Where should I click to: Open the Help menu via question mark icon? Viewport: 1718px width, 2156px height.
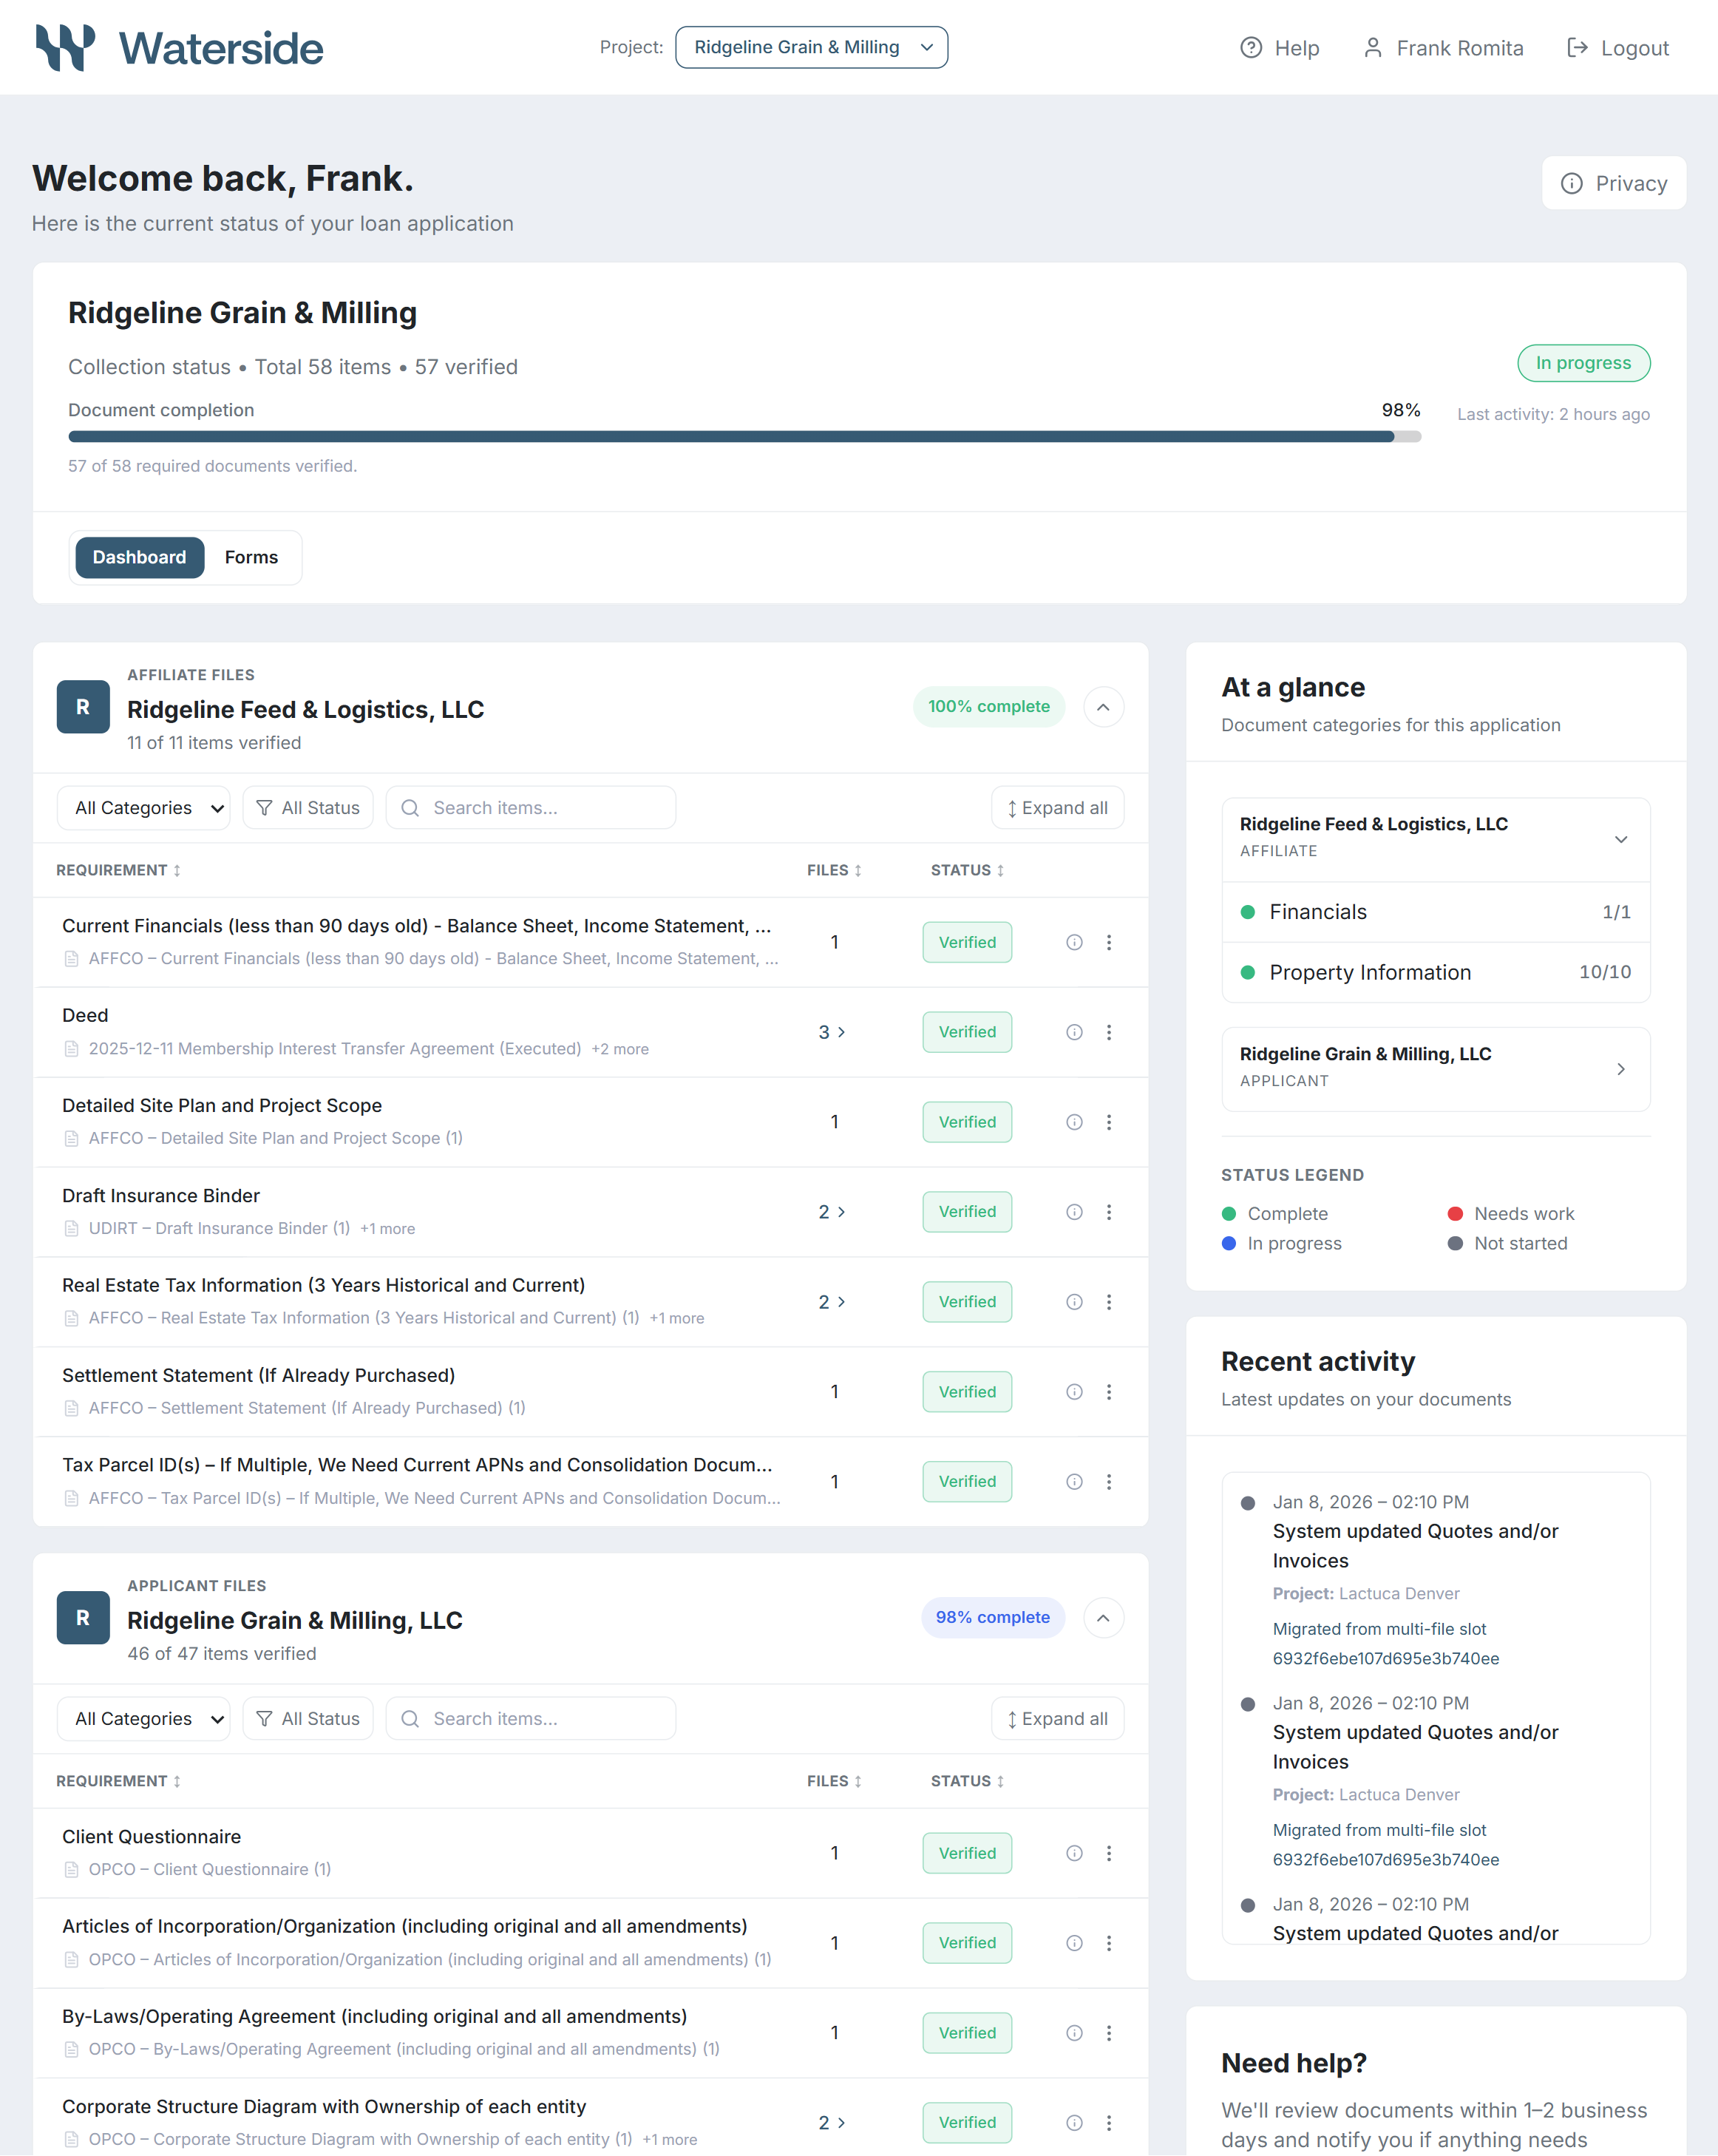point(1252,47)
